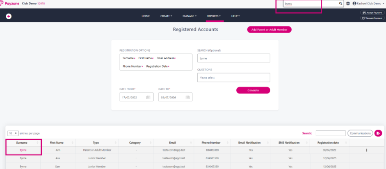The width and height of the screenshot is (386, 169).
Task: Open the three-dot menu for Ann Byrne
Action: pos(367,150)
